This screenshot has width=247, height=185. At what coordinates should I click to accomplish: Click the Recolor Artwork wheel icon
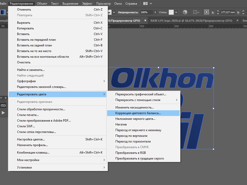[185, 12]
